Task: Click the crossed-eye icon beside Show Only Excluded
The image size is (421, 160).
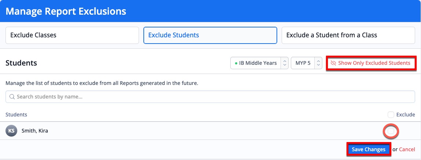Action: [x=333, y=63]
